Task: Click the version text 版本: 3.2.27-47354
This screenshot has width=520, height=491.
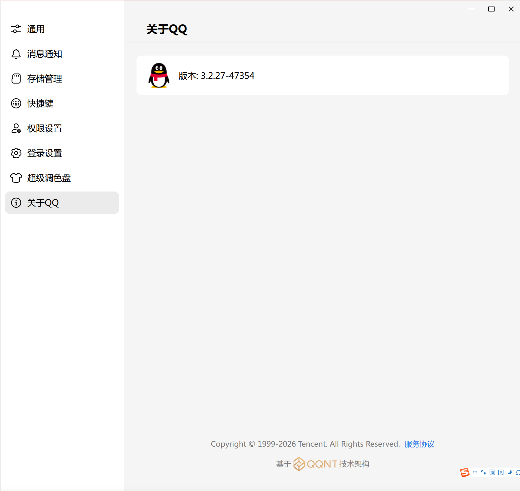Action: pyautogui.click(x=216, y=76)
